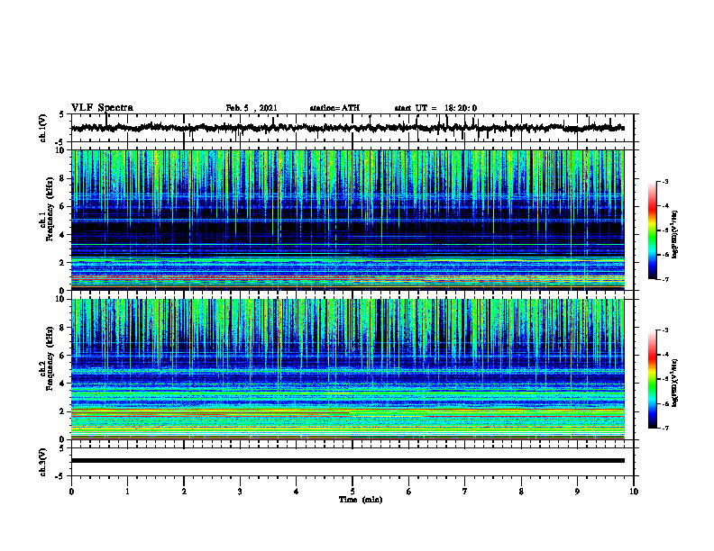Click time axis tick label "7"
The image size is (714, 551).
pyautogui.click(x=465, y=492)
